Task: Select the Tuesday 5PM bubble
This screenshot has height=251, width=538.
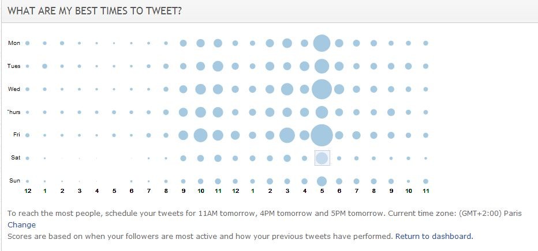Action: (x=322, y=66)
